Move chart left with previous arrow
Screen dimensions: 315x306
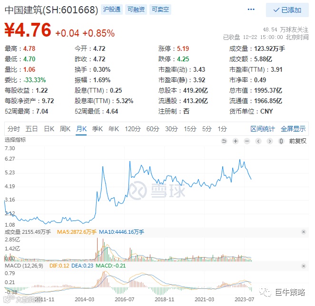tap(258, 141)
